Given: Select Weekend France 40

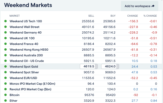Looking at the screenshot, I should [24, 44].
